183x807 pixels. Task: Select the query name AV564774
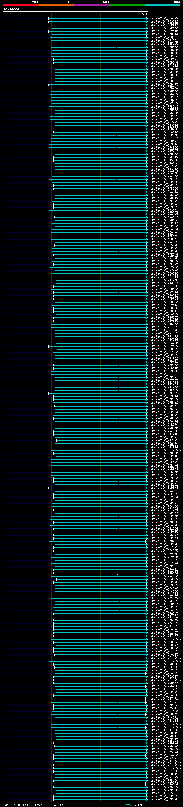click(x=11, y=9)
